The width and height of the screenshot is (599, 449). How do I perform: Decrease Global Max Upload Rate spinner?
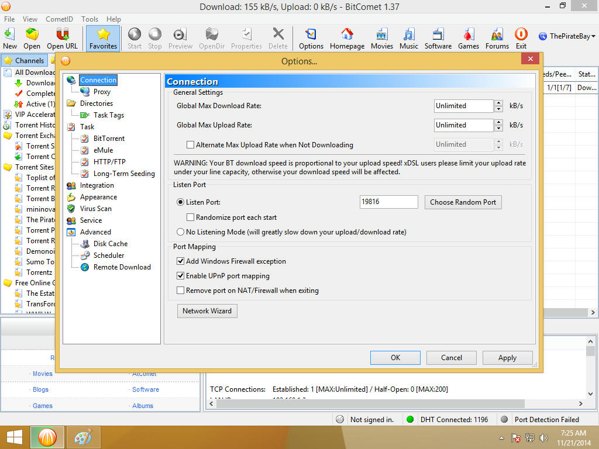pos(498,128)
